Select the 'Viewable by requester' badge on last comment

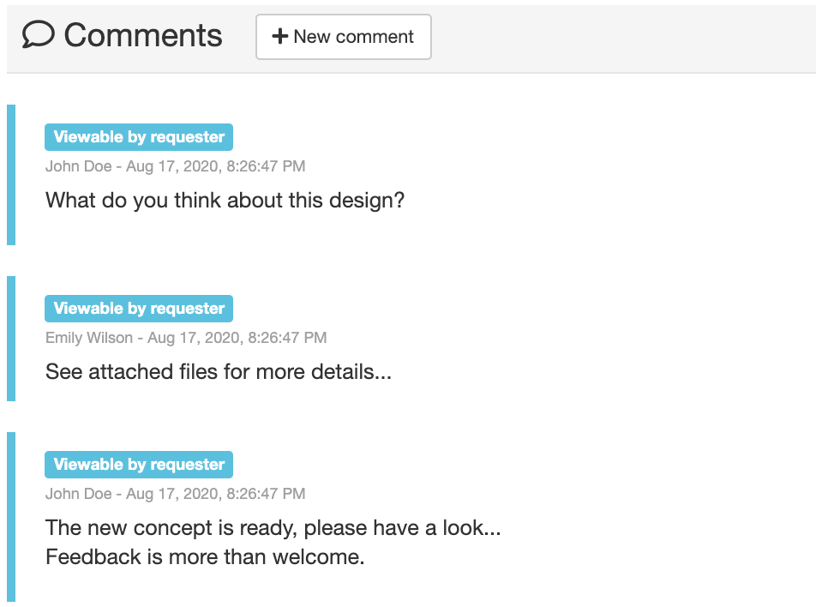pyautogui.click(x=138, y=464)
